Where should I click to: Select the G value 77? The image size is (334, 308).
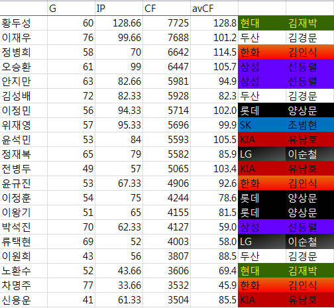coord(71,285)
